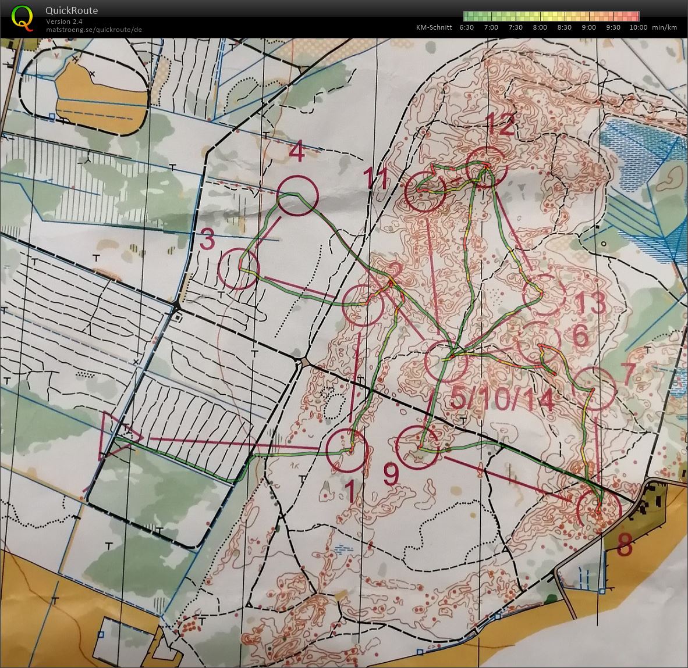Click the 6:30 pace scale label
The height and width of the screenshot is (668, 688).
tap(466, 27)
